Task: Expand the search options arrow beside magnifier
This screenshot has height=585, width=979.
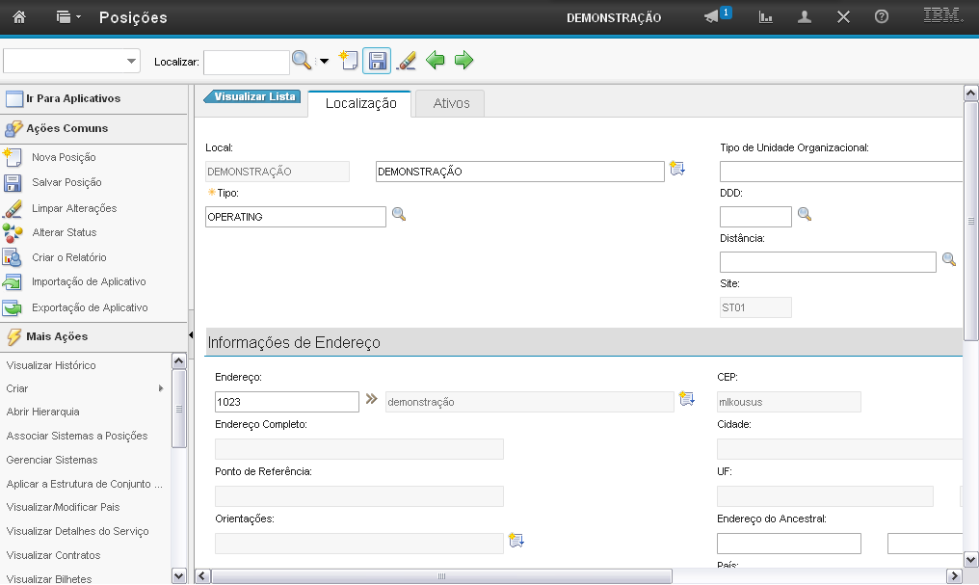Action: pos(324,62)
